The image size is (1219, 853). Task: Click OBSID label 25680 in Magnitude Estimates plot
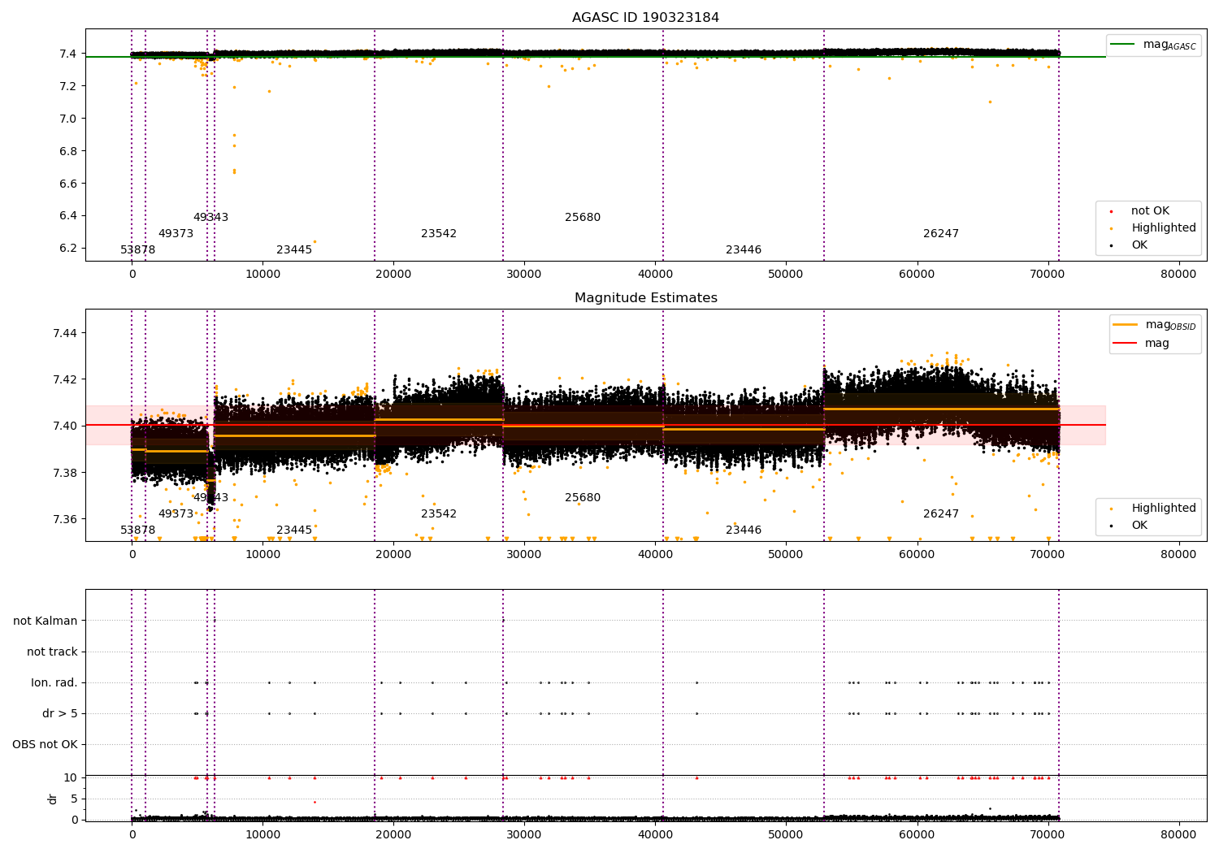click(x=583, y=498)
